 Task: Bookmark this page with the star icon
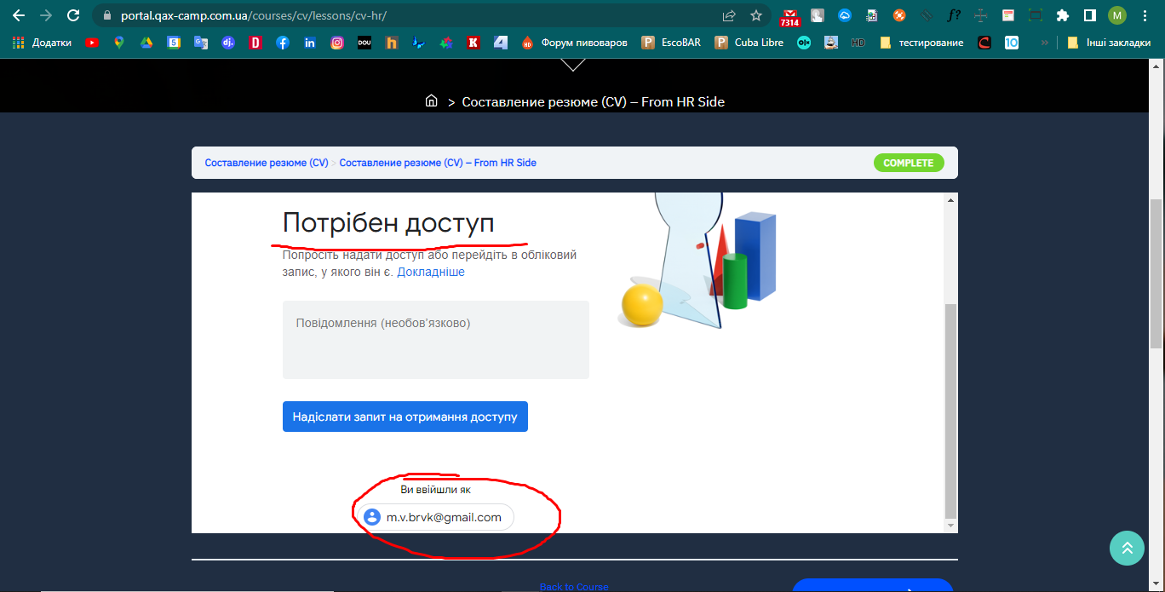click(x=755, y=15)
